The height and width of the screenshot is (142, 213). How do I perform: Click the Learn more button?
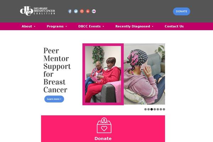(x=54, y=99)
